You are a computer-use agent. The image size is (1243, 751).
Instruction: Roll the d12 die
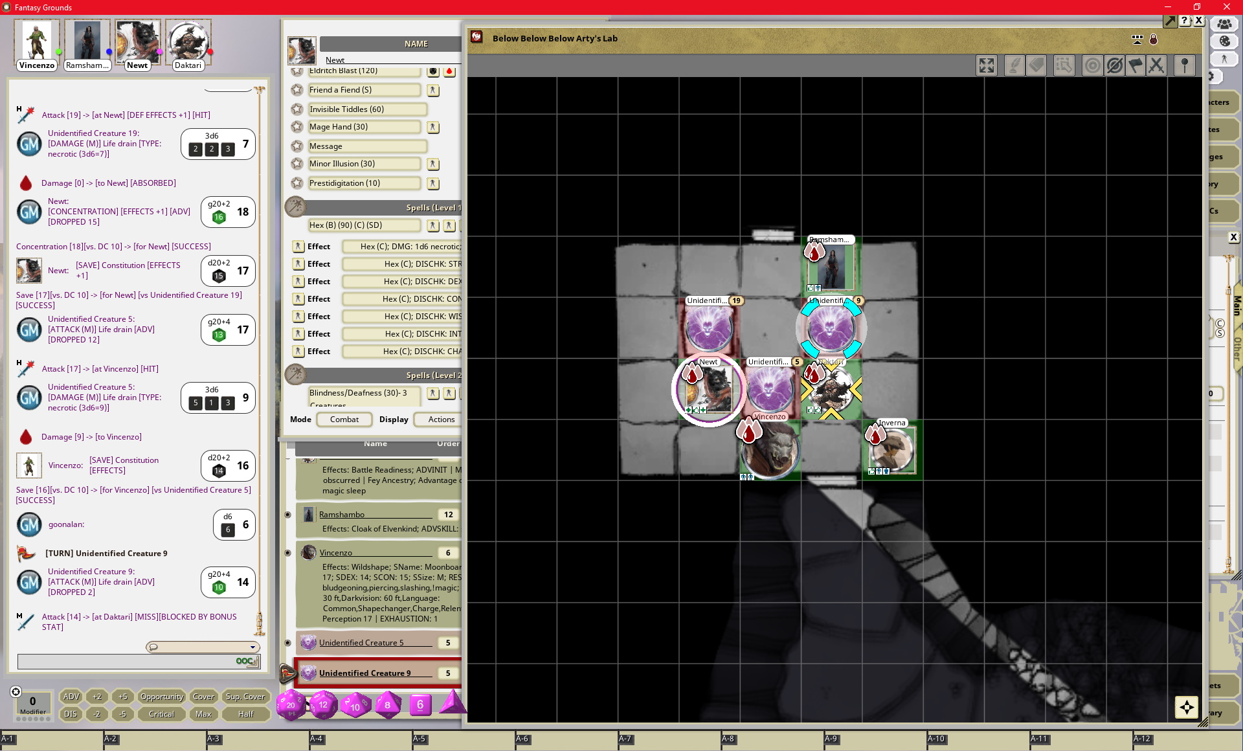tap(323, 705)
